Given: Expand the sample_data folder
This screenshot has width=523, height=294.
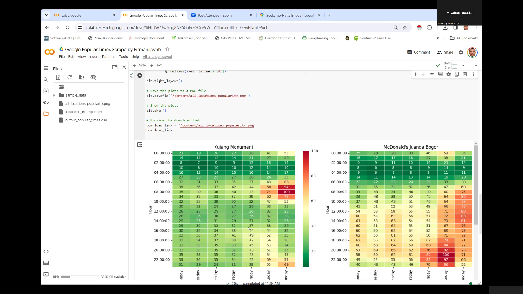Looking at the screenshot, I should coord(54,95).
